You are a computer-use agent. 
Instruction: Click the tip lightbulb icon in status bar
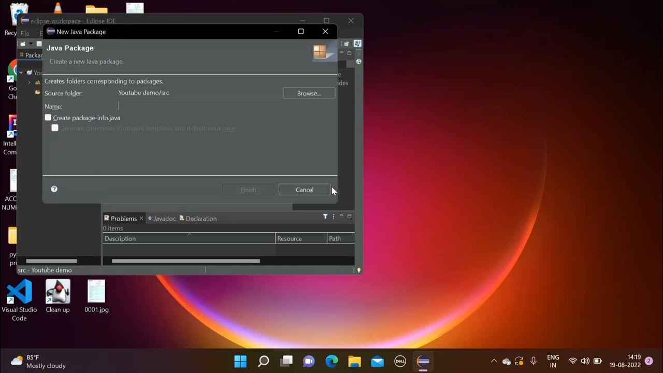point(358,270)
